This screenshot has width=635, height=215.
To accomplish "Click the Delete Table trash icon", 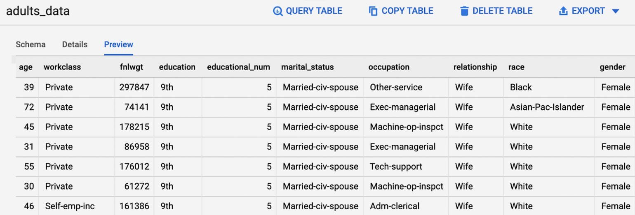I will tap(465, 11).
